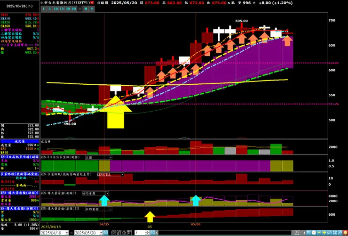
Task: Select the cursor arrow tool icon
Action: point(308,233)
